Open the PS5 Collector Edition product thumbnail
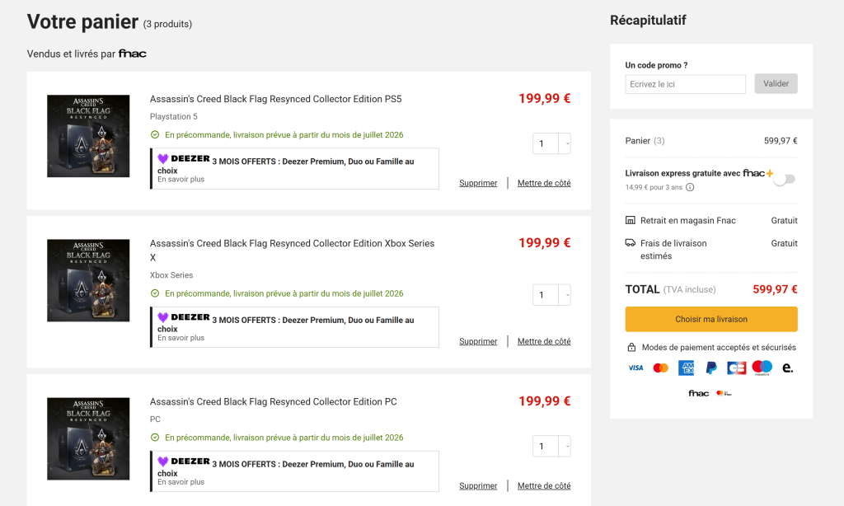844x506 pixels. click(88, 136)
